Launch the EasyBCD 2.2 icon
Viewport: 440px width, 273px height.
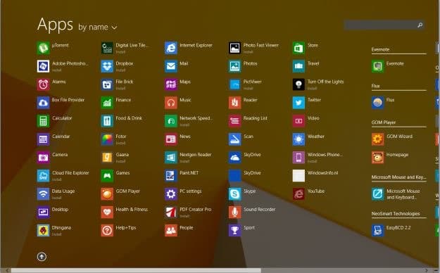pos(378,230)
